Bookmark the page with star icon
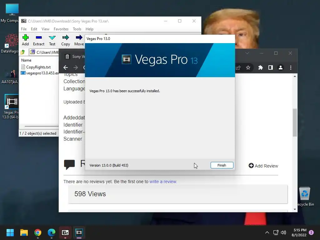The image size is (320, 240). point(248,67)
